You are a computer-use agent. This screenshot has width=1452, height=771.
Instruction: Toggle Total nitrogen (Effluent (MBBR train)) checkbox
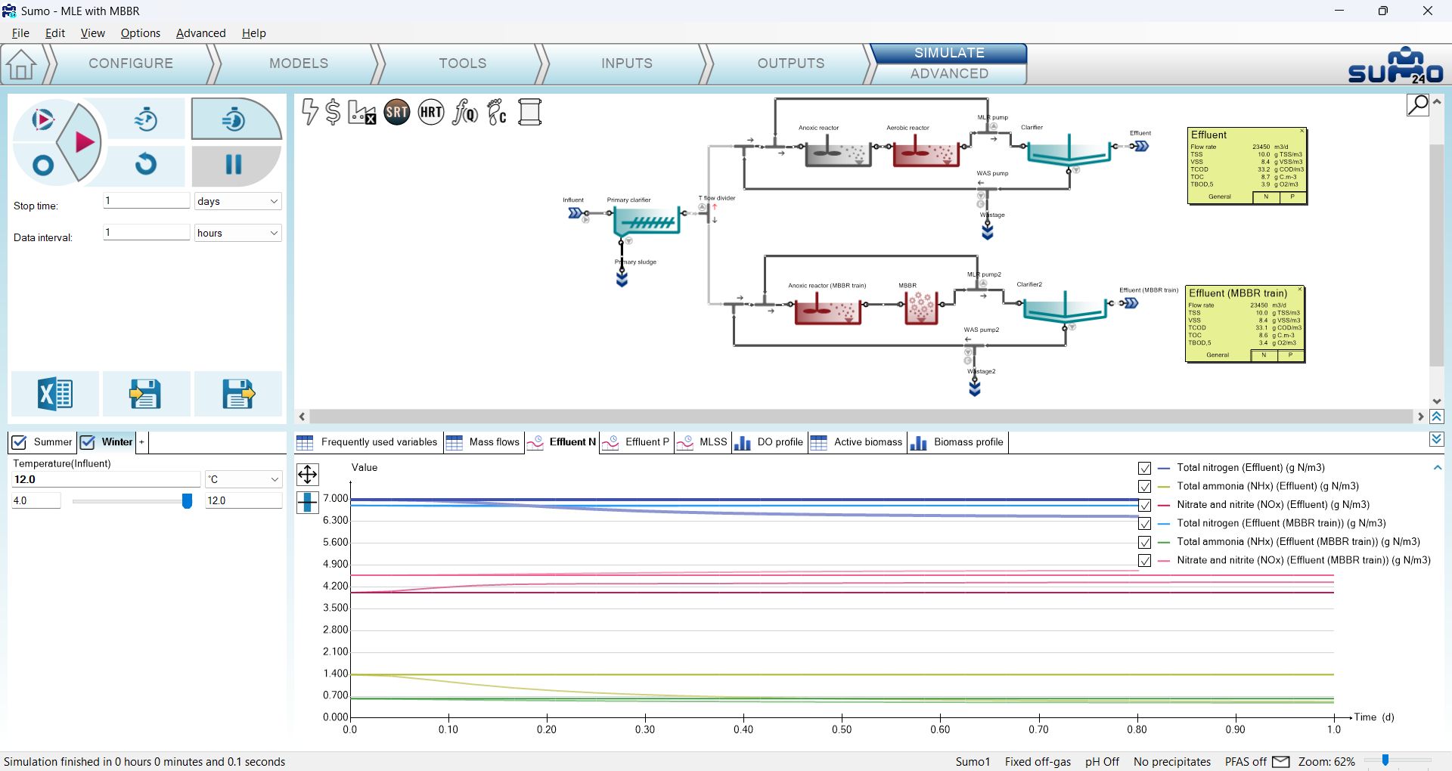(1144, 523)
